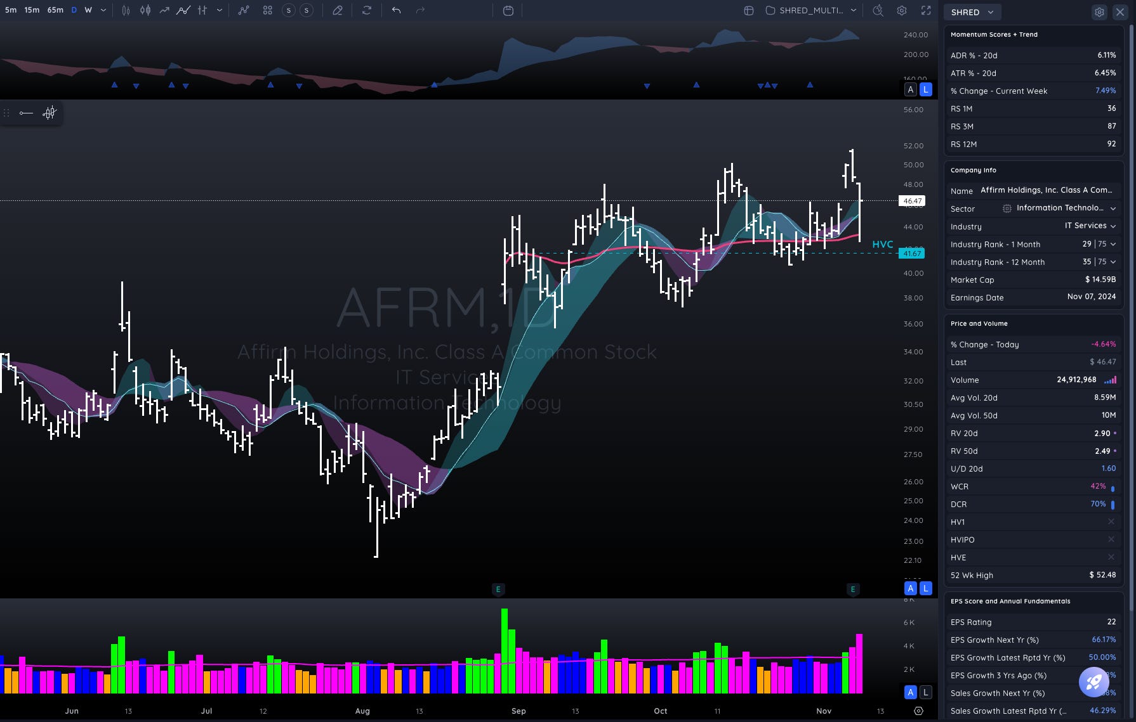Switch to 15m timeframe
Image resolution: width=1136 pixels, height=722 pixels.
[32, 10]
